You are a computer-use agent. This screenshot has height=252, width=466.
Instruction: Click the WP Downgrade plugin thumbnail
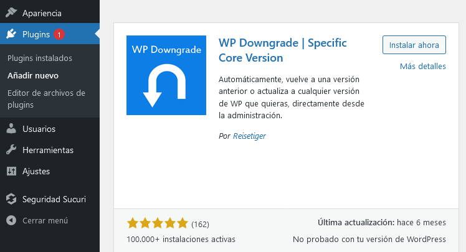pos(166,75)
